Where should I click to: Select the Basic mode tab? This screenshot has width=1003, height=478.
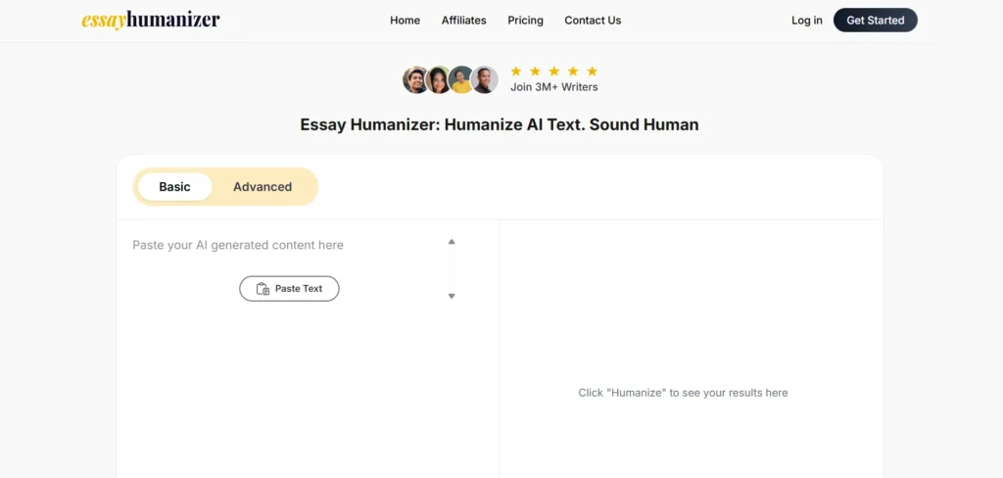(174, 187)
